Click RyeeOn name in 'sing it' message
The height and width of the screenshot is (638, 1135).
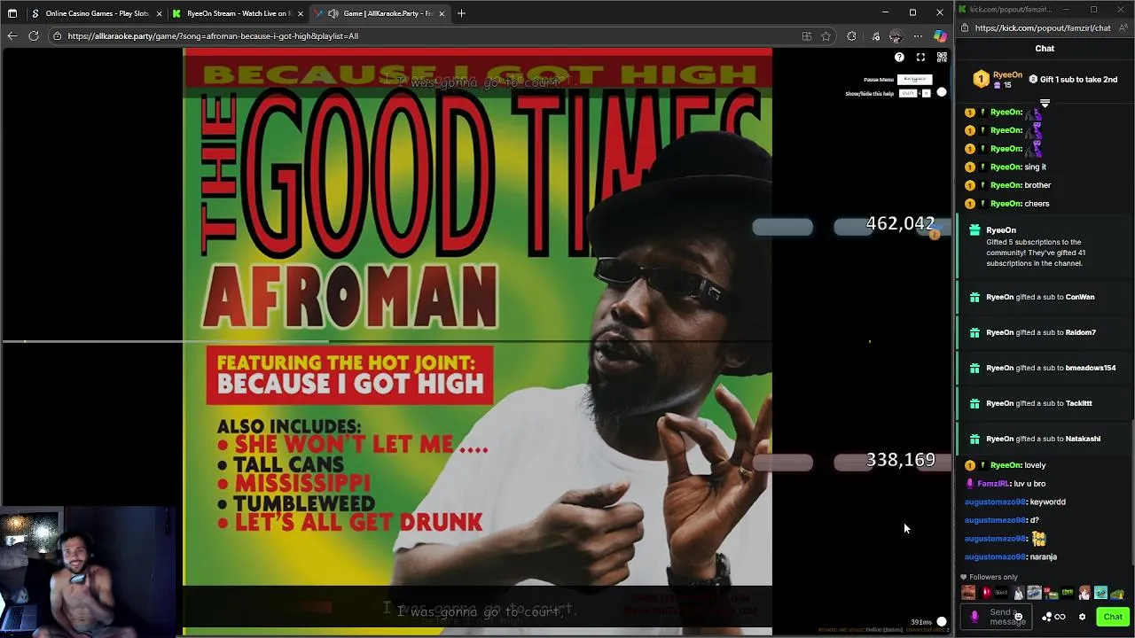(1006, 167)
